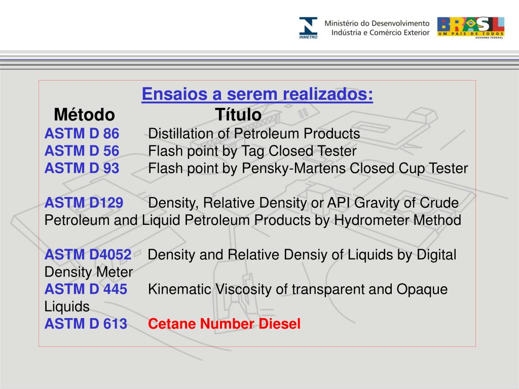
Task: Click the 'ASTM D 56' method label
Action: [x=82, y=151]
